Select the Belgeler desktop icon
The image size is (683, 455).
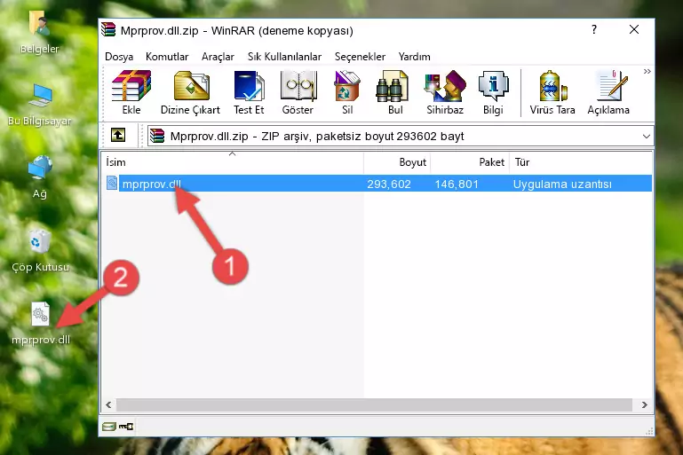coord(40,33)
